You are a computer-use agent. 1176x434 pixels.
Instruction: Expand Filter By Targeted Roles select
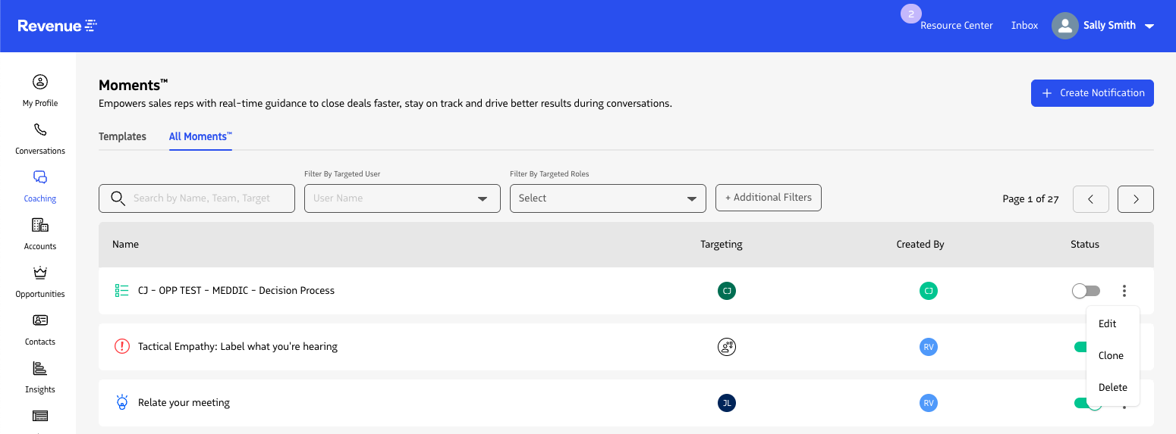point(608,198)
